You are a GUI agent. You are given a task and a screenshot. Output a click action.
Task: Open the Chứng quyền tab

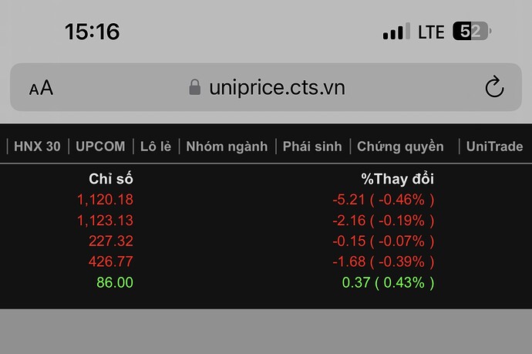point(400,146)
